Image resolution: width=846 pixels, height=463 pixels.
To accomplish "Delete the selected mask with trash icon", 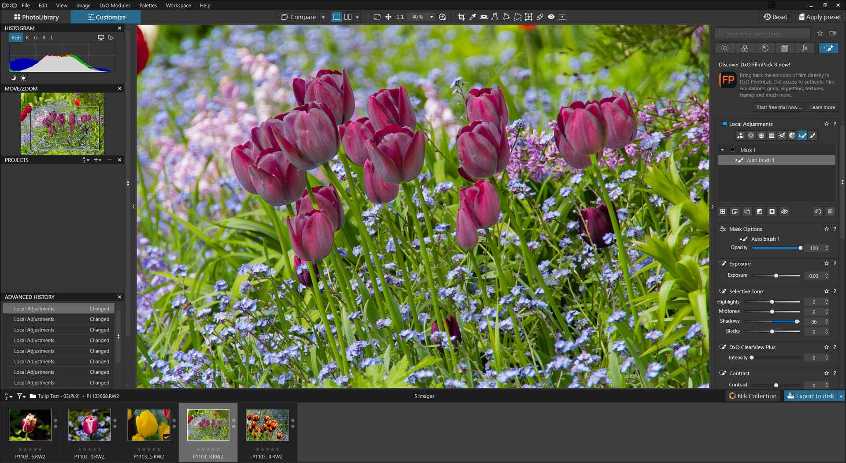I will pyautogui.click(x=830, y=212).
